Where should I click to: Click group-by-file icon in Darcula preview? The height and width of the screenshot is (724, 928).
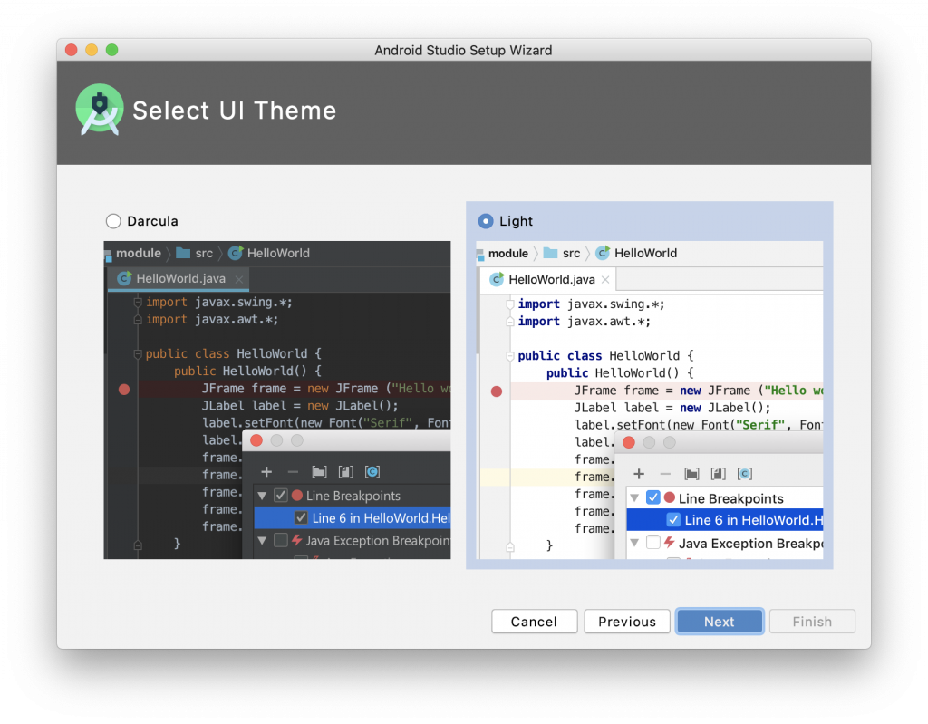345,472
